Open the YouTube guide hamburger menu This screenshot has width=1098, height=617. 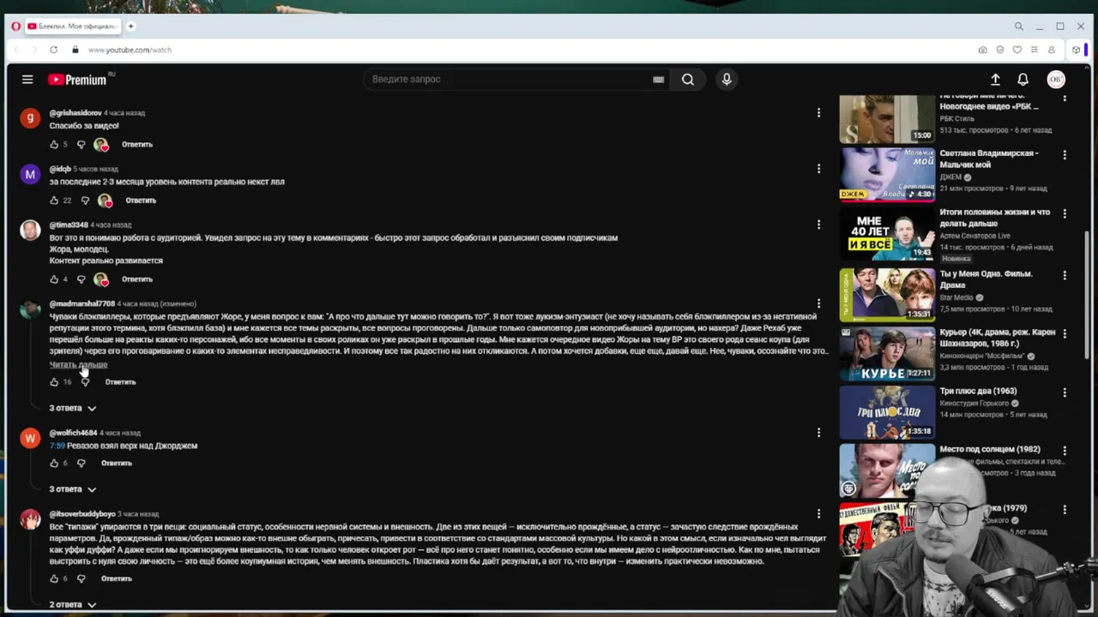tap(27, 80)
